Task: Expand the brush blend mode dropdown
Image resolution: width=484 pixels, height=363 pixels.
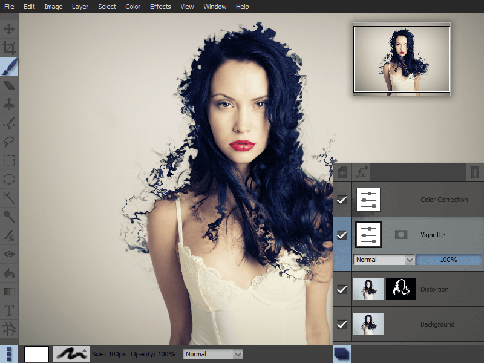Action: 213,354
